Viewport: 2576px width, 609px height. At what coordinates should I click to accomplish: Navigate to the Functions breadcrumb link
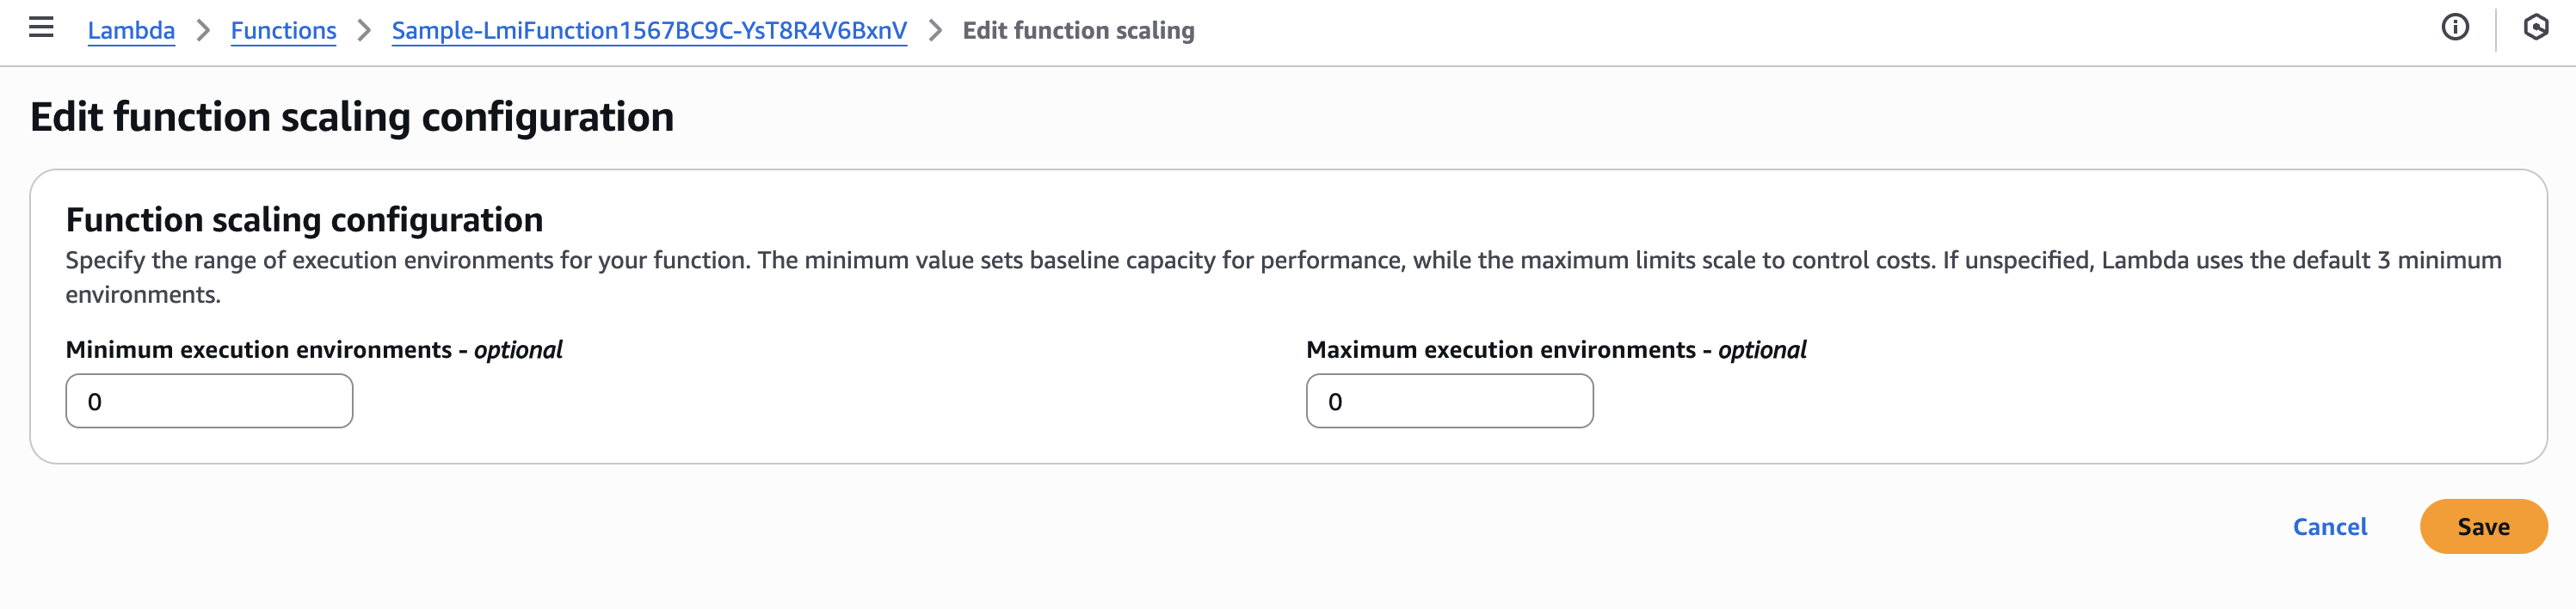(283, 31)
